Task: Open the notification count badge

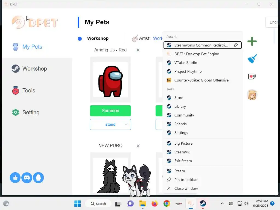Action: 272,203
